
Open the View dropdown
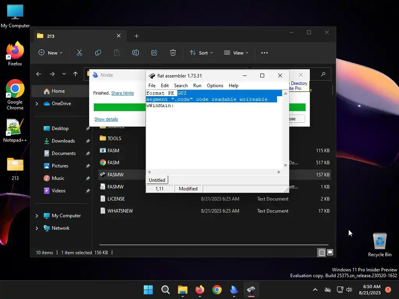(236, 53)
